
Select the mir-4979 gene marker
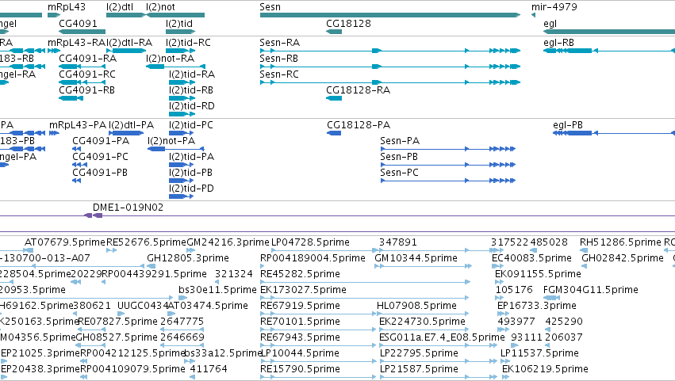533,15
